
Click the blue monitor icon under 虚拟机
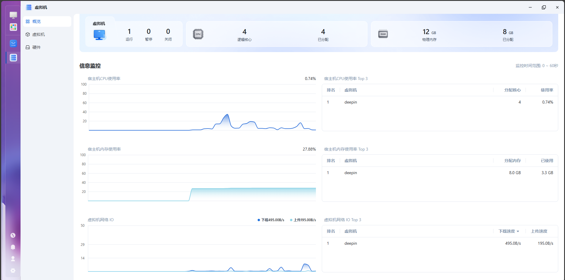click(x=100, y=35)
